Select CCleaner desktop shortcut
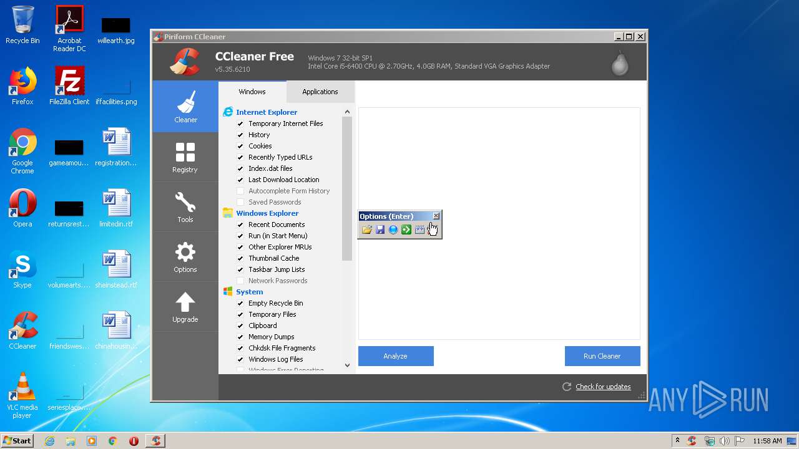This screenshot has width=799, height=449. (x=22, y=331)
